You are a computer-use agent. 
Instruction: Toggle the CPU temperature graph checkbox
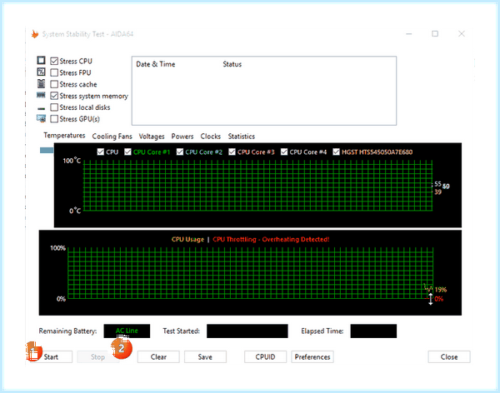(101, 152)
